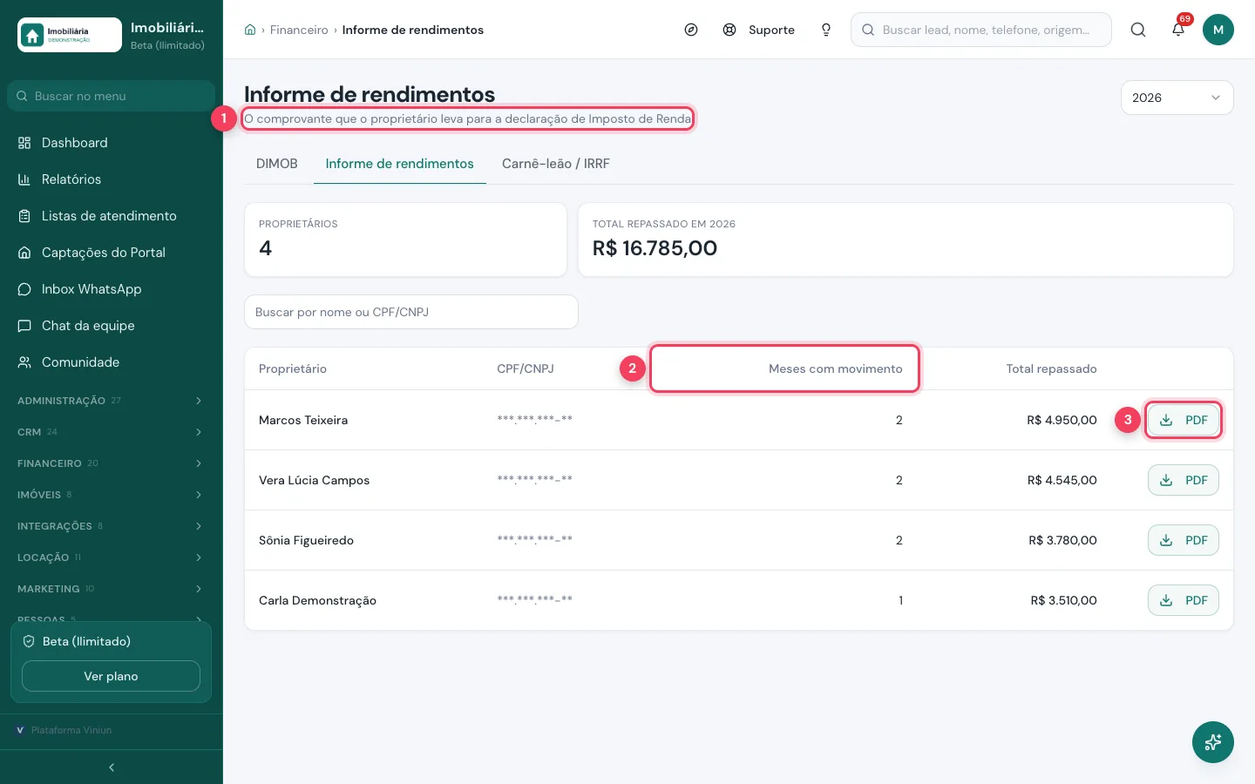This screenshot has width=1255, height=784.
Task: Expand the Locação section
Action: point(112,558)
